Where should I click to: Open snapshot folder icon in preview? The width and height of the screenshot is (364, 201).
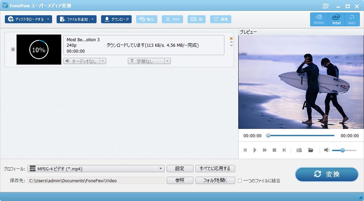[311, 150]
